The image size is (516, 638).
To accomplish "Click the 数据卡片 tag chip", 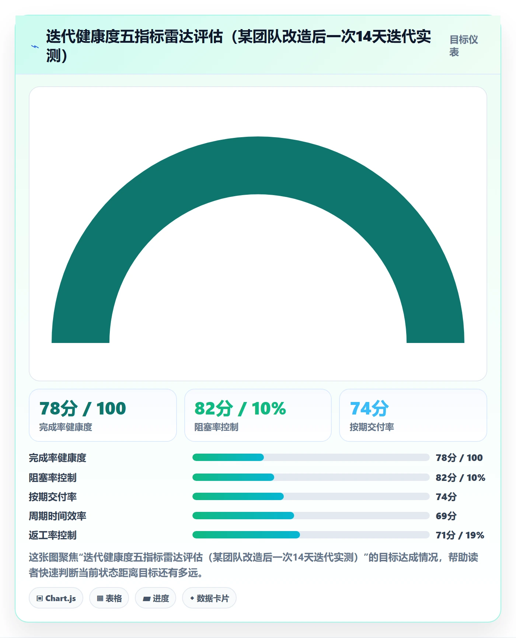I will [x=209, y=598].
